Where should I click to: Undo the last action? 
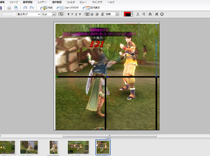click(x=25, y=8)
